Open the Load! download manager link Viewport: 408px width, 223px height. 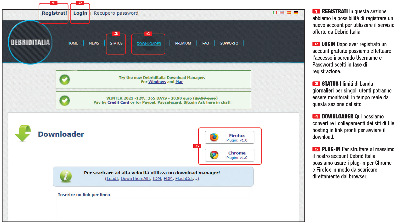pos(112,179)
